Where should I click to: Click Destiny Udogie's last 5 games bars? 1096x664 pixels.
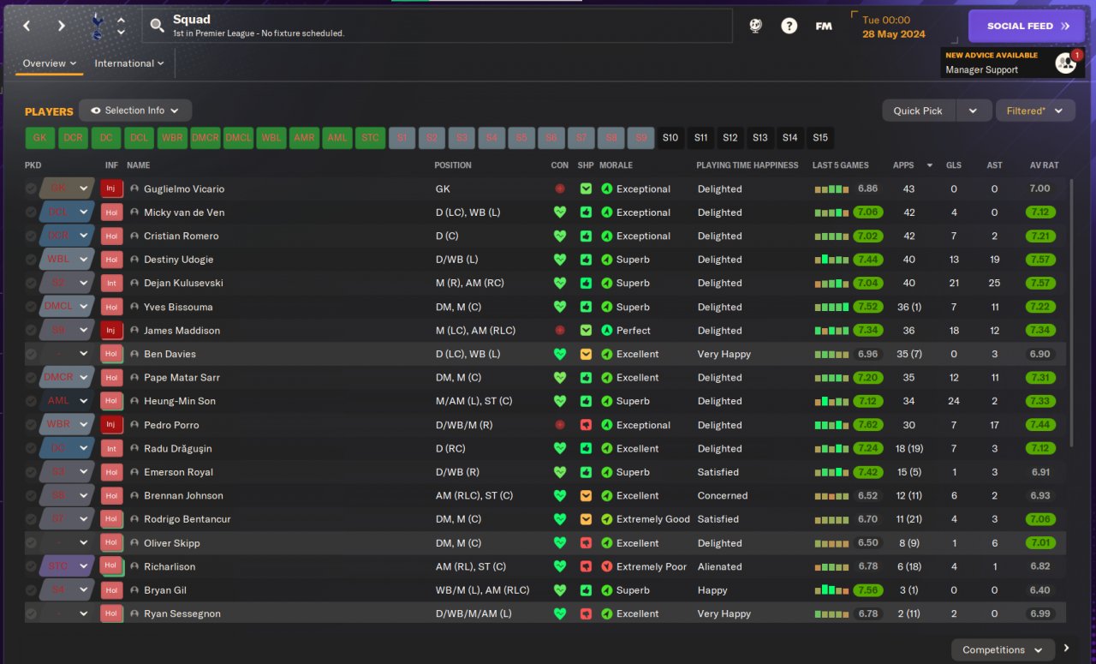tap(831, 260)
